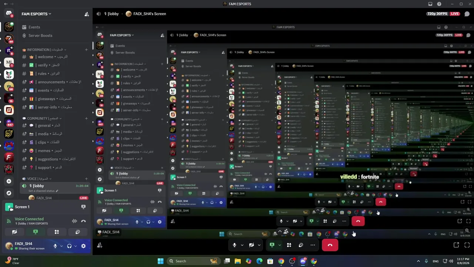Screen dimensions: 474x267
Task: Open the 720p 30FPS stream quality badge
Action: coord(437,14)
